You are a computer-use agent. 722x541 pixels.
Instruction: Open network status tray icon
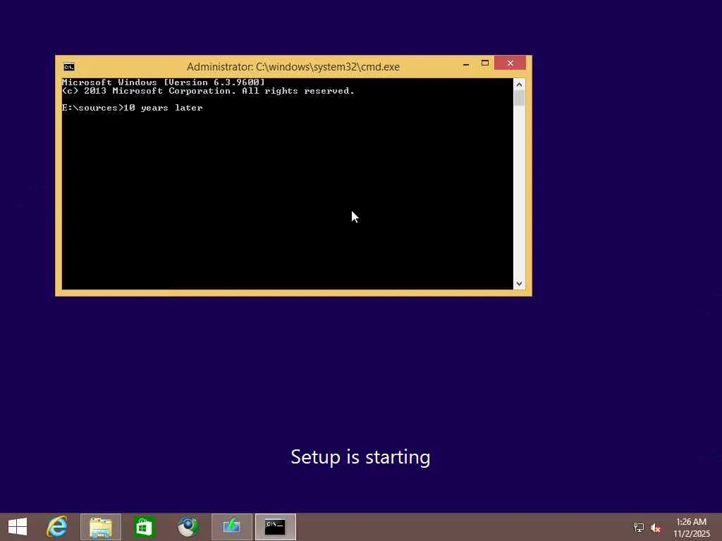[639, 528]
